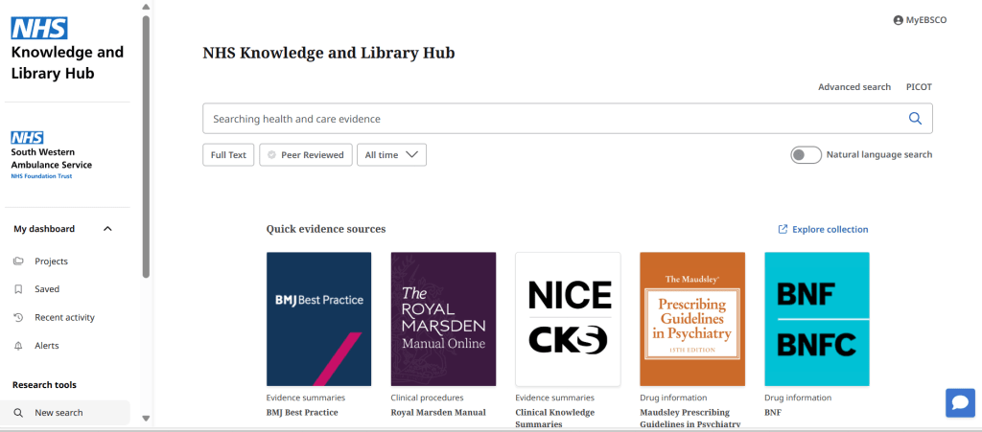982x432 pixels.
Task: Click the Explore collection link
Action: 823,230
